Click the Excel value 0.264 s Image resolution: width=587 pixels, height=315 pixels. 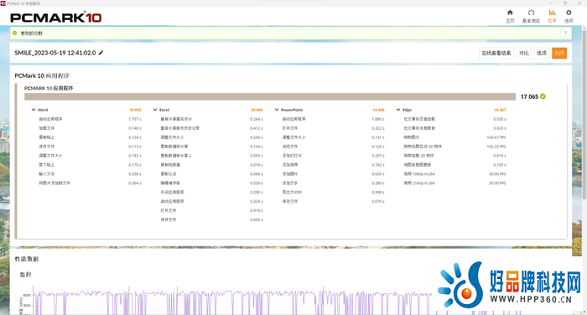pyautogui.click(x=257, y=119)
